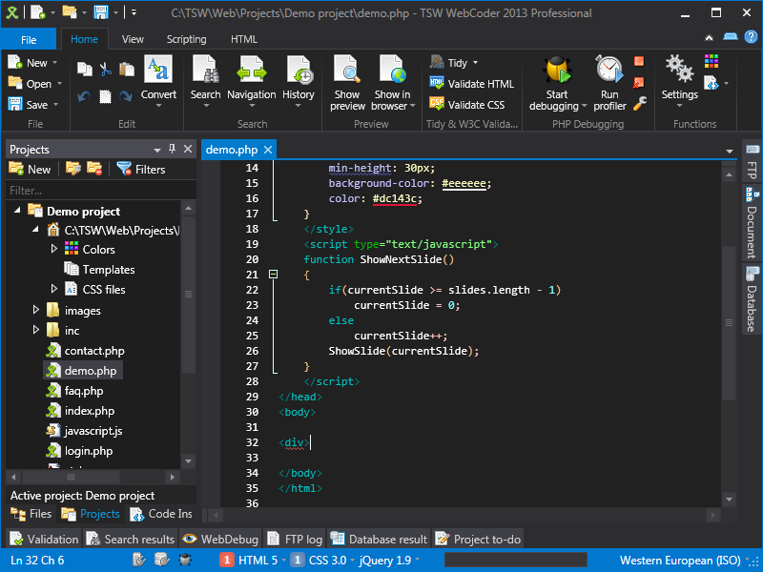Click the Validate HTML icon
This screenshot has width=763, height=572.
[x=438, y=84]
